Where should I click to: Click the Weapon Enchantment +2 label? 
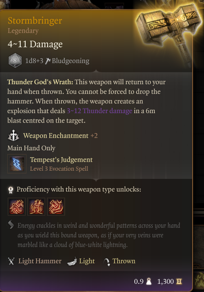(60, 136)
